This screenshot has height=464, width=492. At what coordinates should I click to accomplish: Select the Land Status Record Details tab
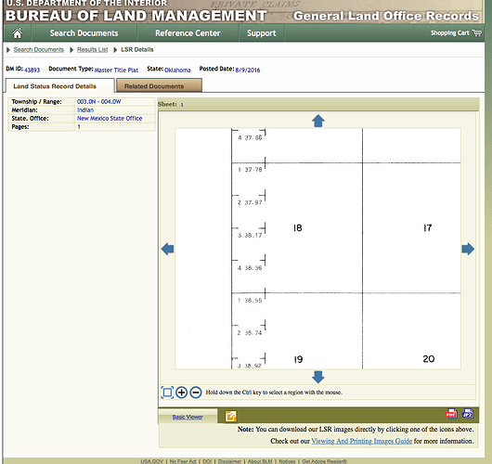[x=59, y=86]
